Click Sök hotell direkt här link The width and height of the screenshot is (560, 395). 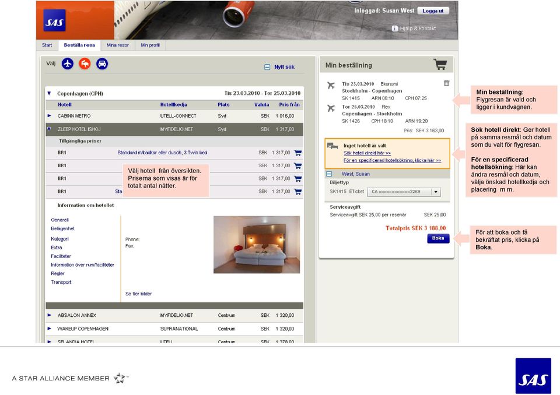click(x=367, y=153)
